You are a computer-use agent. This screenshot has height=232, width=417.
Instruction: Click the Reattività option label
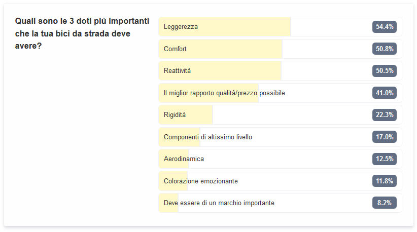(x=177, y=71)
